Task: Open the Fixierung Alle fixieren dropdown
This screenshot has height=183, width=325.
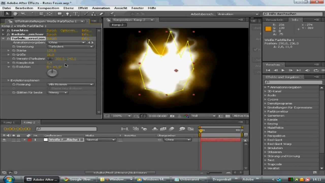Action: coord(70,84)
